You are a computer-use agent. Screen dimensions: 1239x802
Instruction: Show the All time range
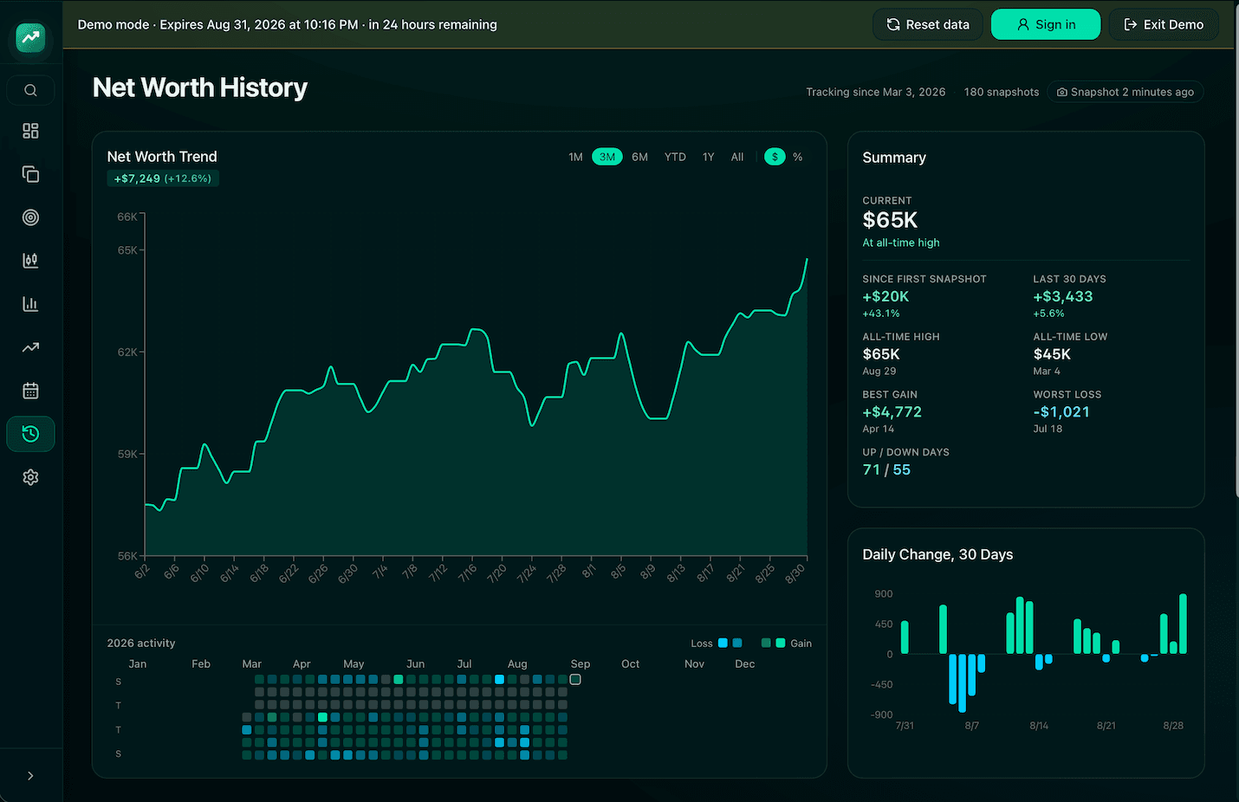737,157
